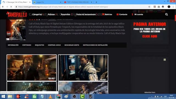Switch to the Juegos tab

point(47,2)
